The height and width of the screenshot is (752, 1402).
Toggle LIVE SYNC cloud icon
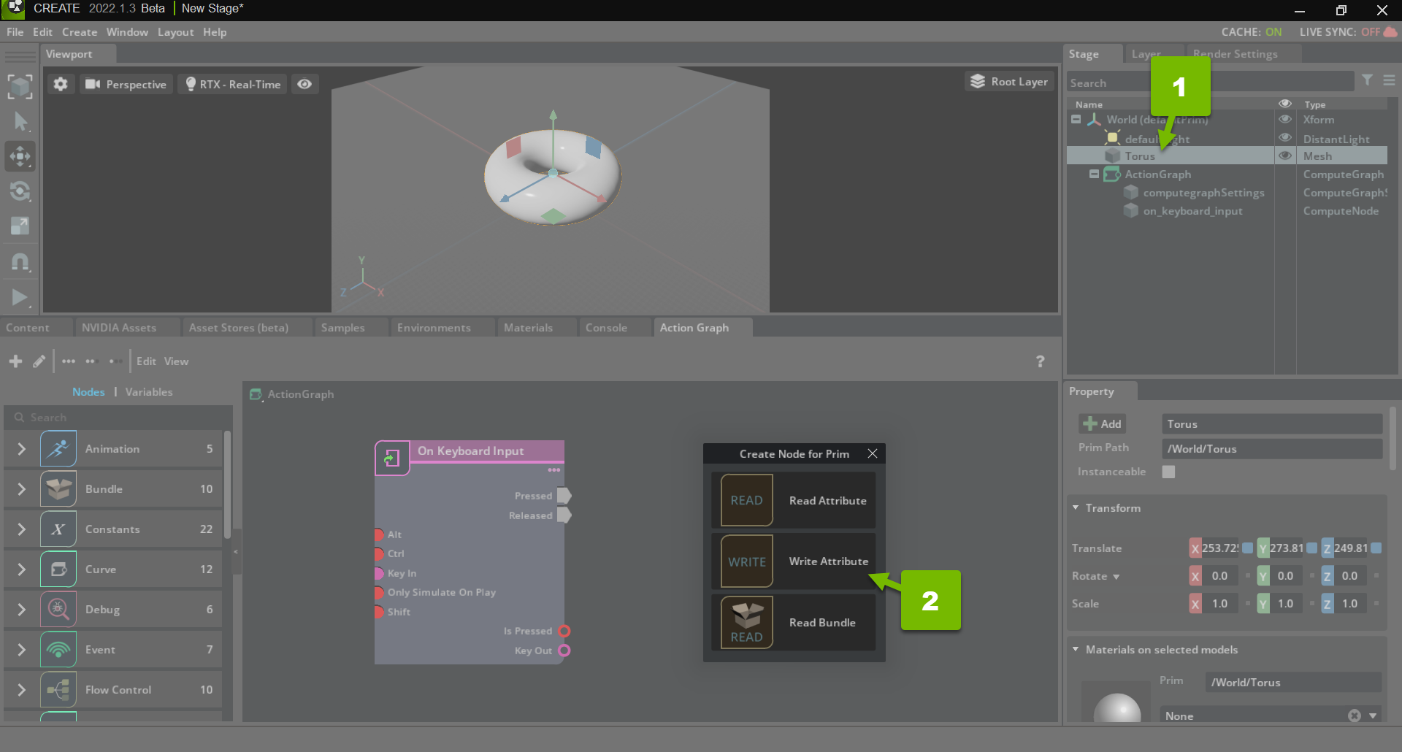1391,31
